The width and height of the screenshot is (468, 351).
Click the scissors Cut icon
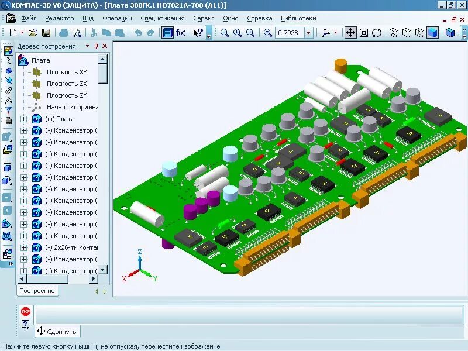pyautogui.click(x=94, y=33)
